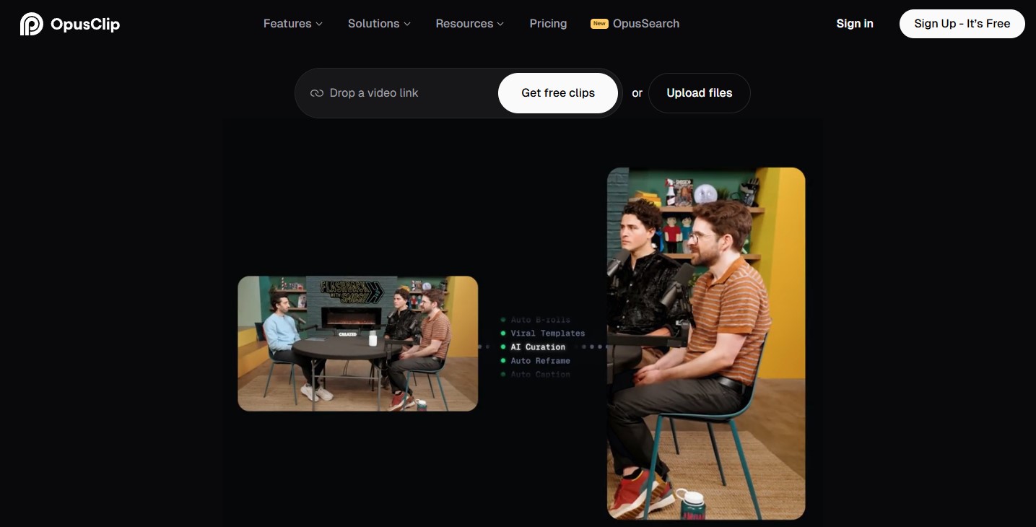Expand the Resources dropdown menu

[x=469, y=24]
